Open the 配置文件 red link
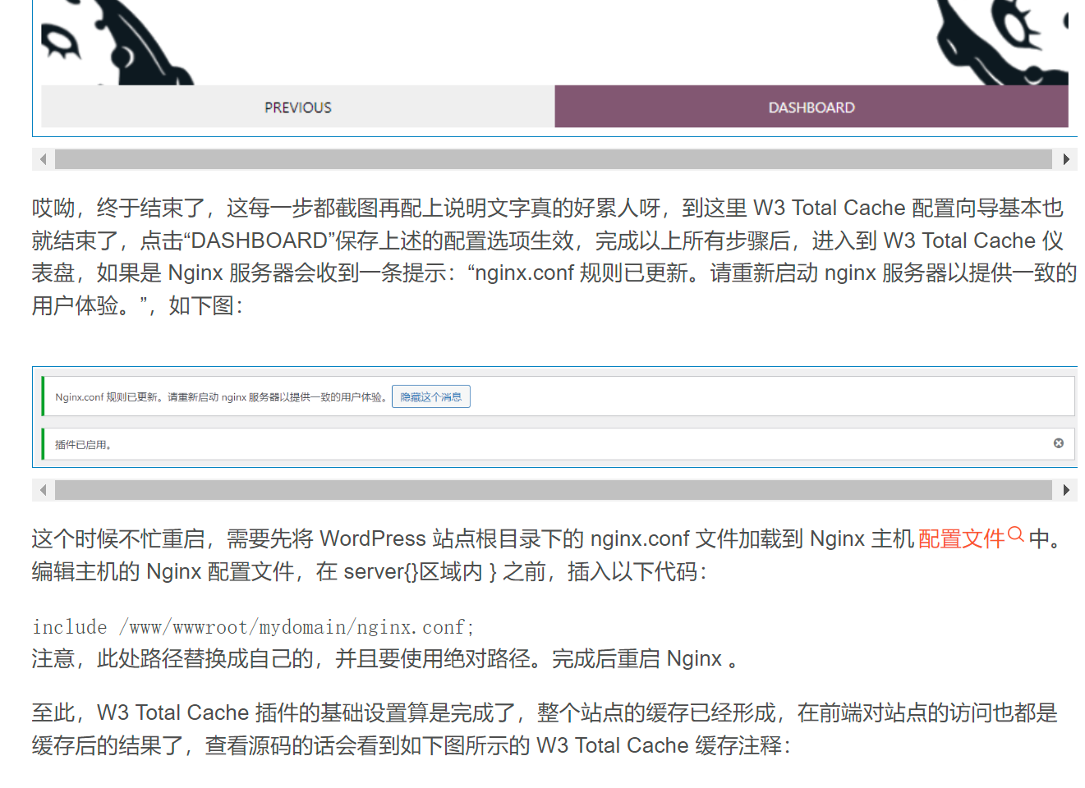 962,538
